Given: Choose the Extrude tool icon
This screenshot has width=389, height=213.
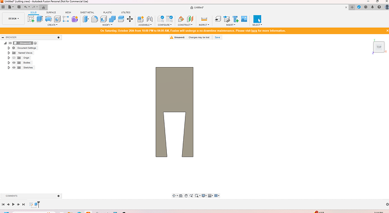Looking at the screenshot, I should [x=39, y=19].
